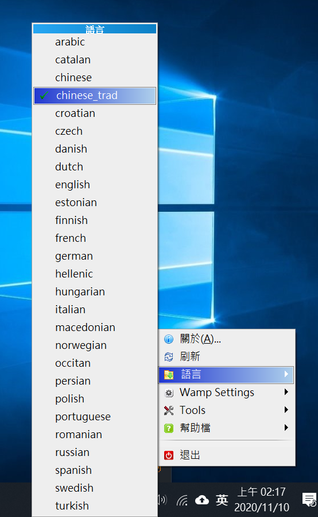Select the checked chinese_trad language

click(x=95, y=96)
